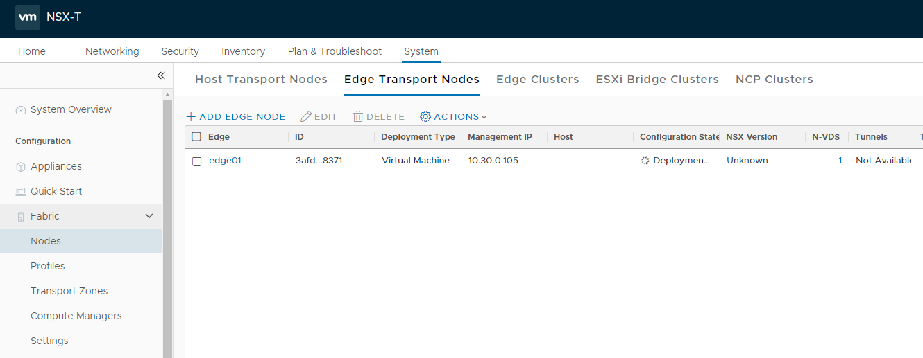Click the Configuration heading in sidebar
Image resolution: width=923 pixels, height=358 pixels.
pyautogui.click(x=43, y=141)
